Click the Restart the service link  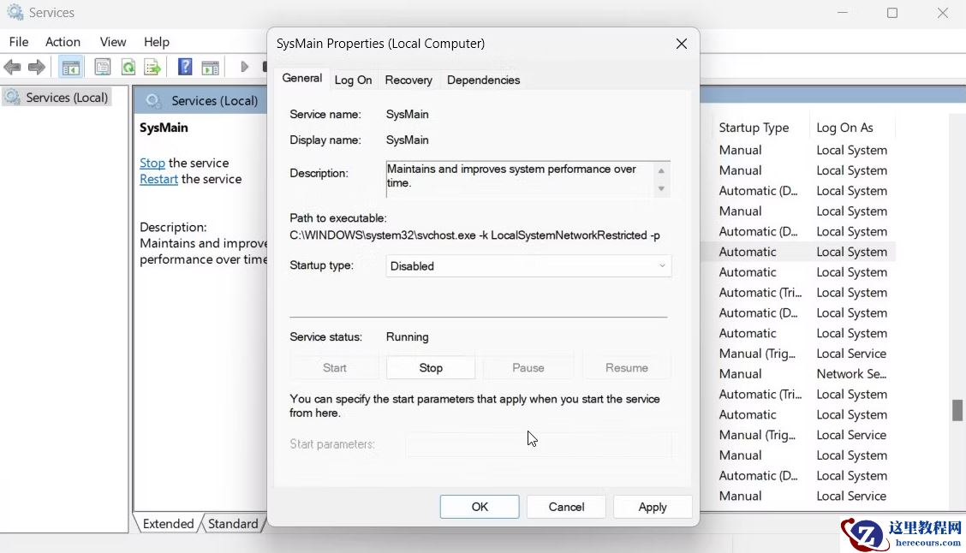[x=159, y=179]
